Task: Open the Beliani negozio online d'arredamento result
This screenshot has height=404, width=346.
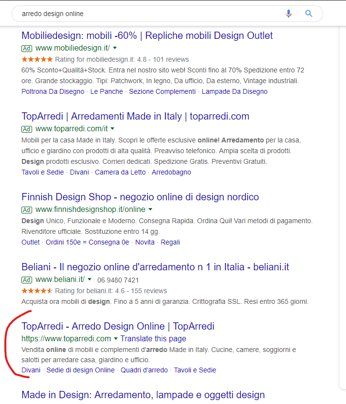Action: click(155, 267)
